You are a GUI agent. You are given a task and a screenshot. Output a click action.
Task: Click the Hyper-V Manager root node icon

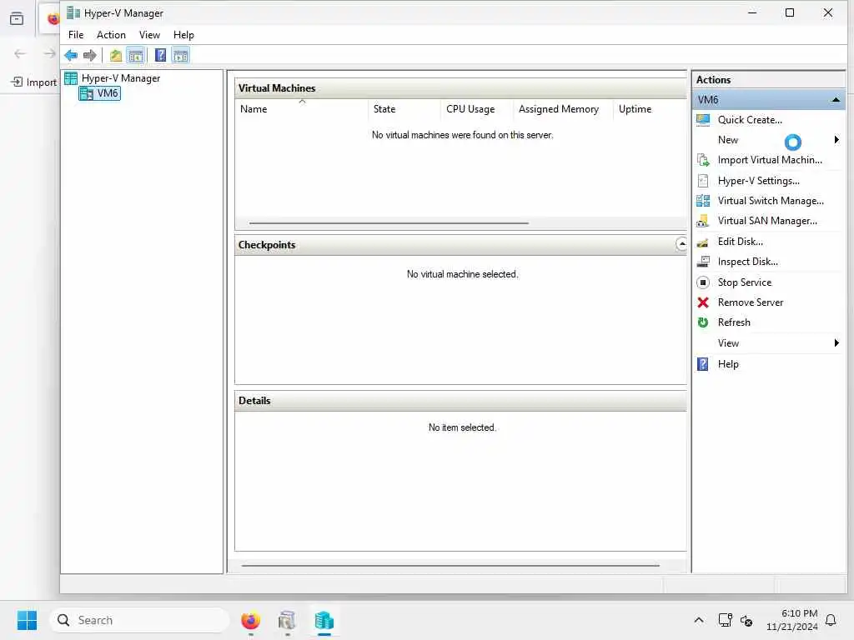(71, 78)
